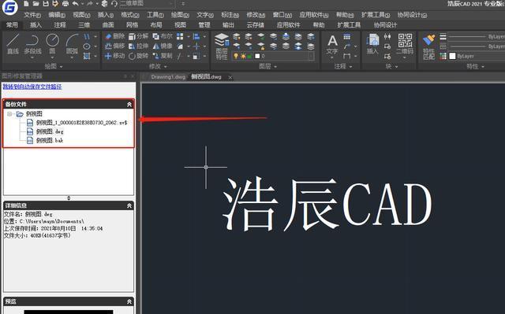Screen dimensions: 505x314
Task: Activate the Move (移动) tool
Action: [x=115, y=56]
